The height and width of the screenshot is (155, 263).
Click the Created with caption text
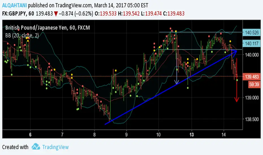click(x=15, y=147)
